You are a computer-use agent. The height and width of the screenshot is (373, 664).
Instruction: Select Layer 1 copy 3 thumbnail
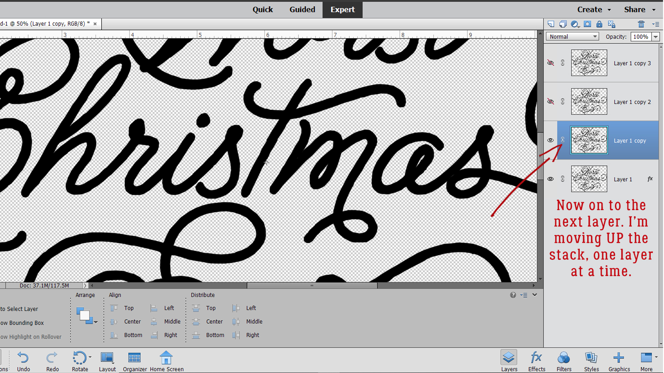coord(589,63)
